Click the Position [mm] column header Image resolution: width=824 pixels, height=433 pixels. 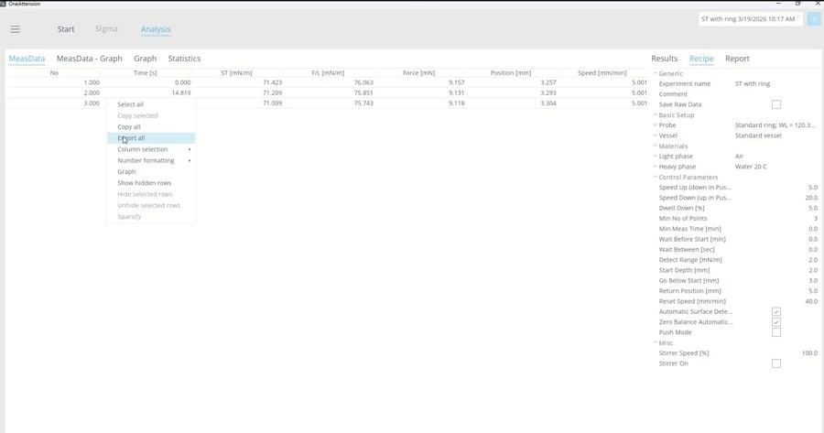click(511, 73)
